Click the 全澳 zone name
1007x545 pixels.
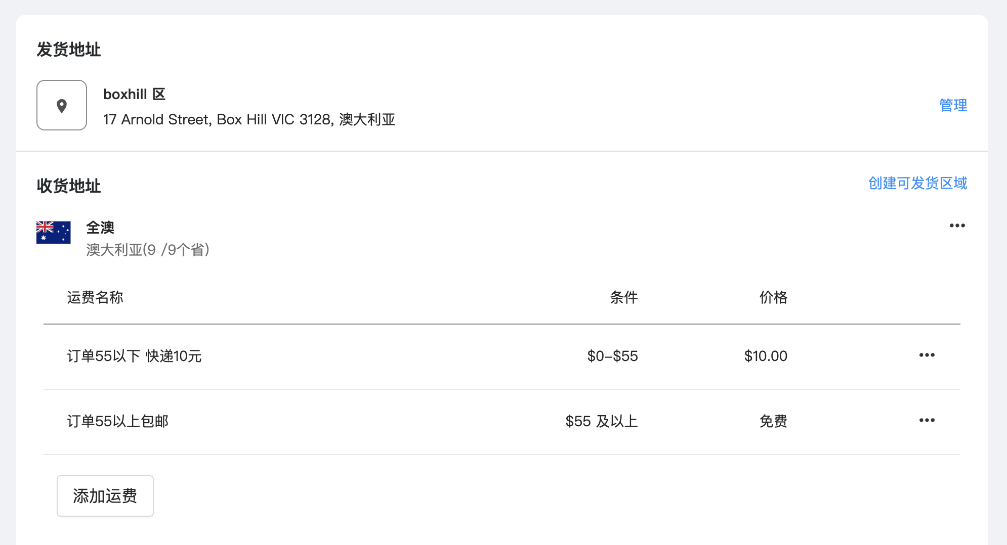coord(100,228)
